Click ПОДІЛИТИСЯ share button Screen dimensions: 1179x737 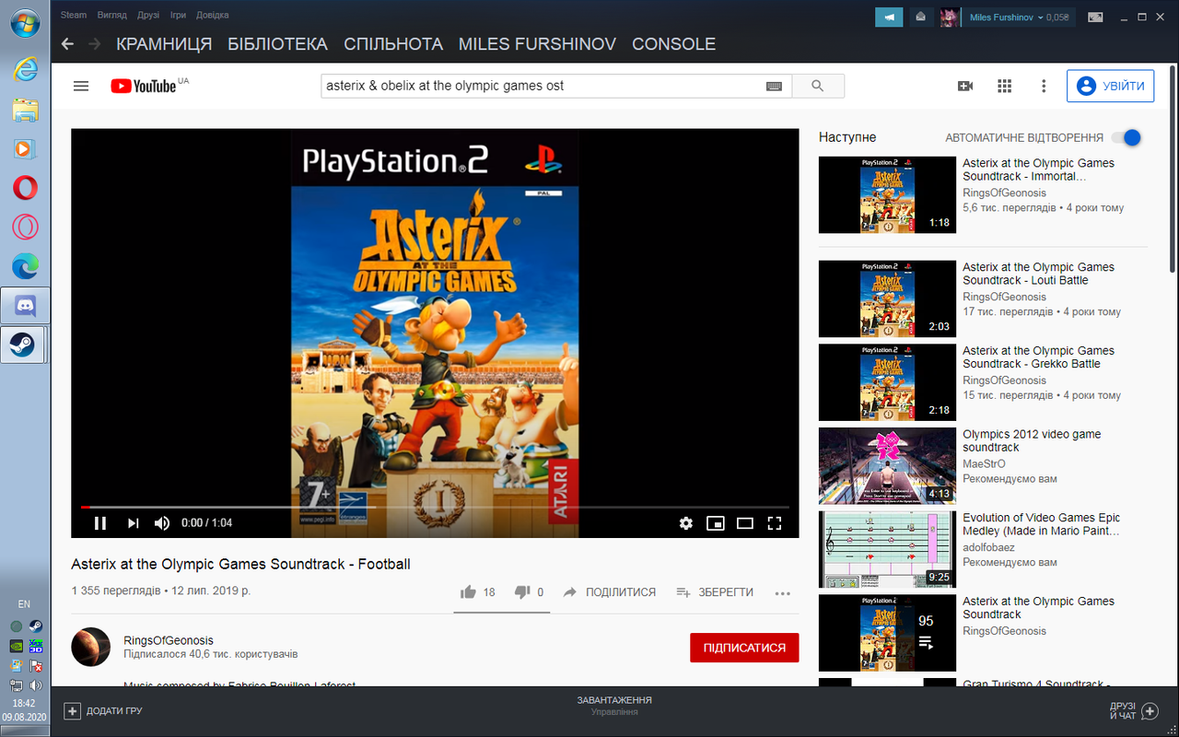[x=610, y=592]
